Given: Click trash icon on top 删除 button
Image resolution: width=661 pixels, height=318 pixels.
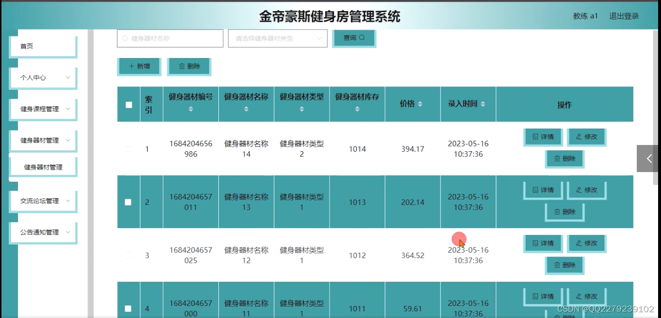Looking at the screenshot, I should coord(182,66).
